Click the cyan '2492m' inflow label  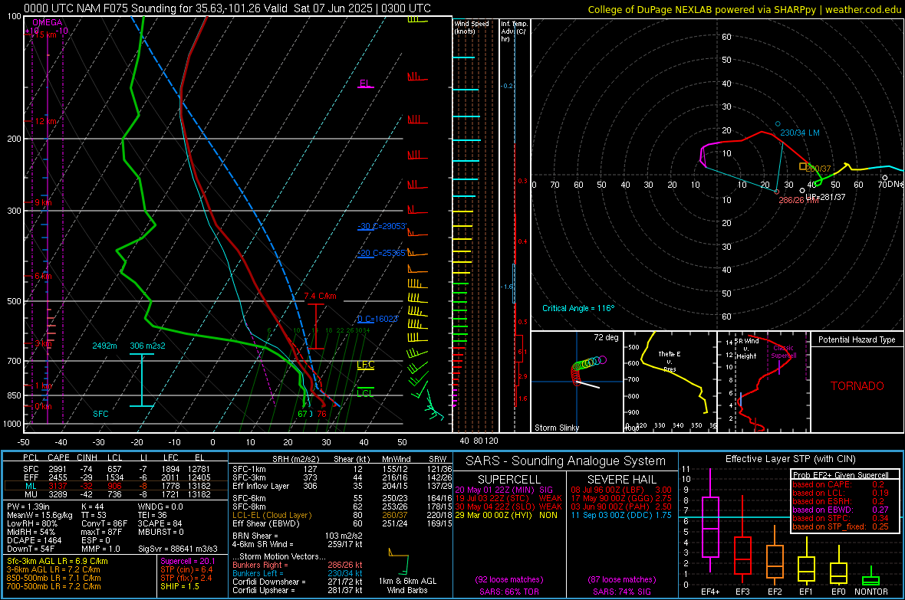104,346
